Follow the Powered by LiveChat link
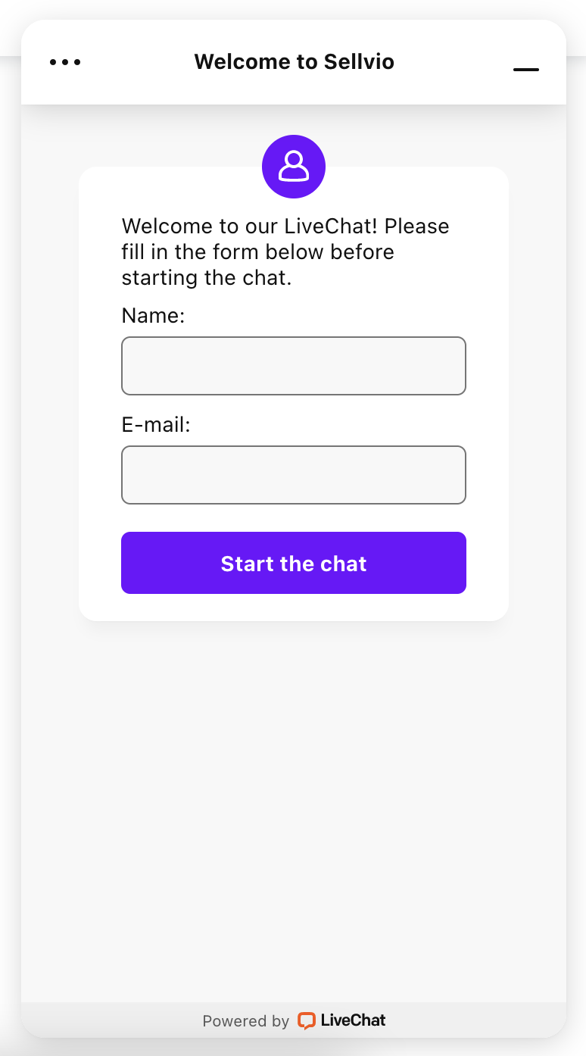This screenshot has height=1056, width=586. click(294, 1020)
